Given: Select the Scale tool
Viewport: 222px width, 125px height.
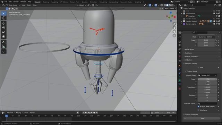Looking at the screenshot, I should (4, 32).
